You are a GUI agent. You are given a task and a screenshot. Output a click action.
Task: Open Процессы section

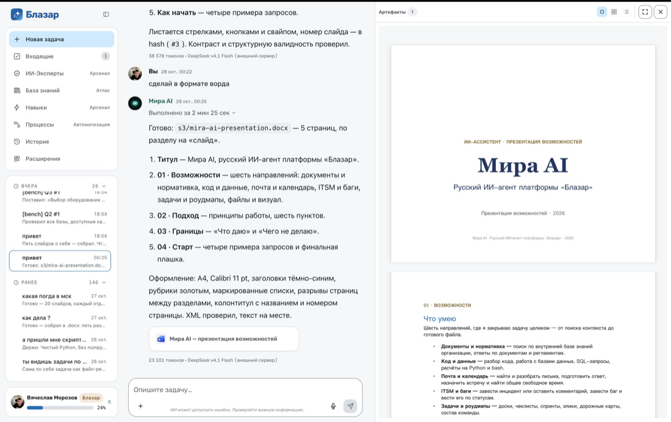tap(61, 124)
